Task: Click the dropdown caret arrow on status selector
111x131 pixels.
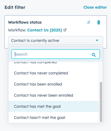Action: 97,40
